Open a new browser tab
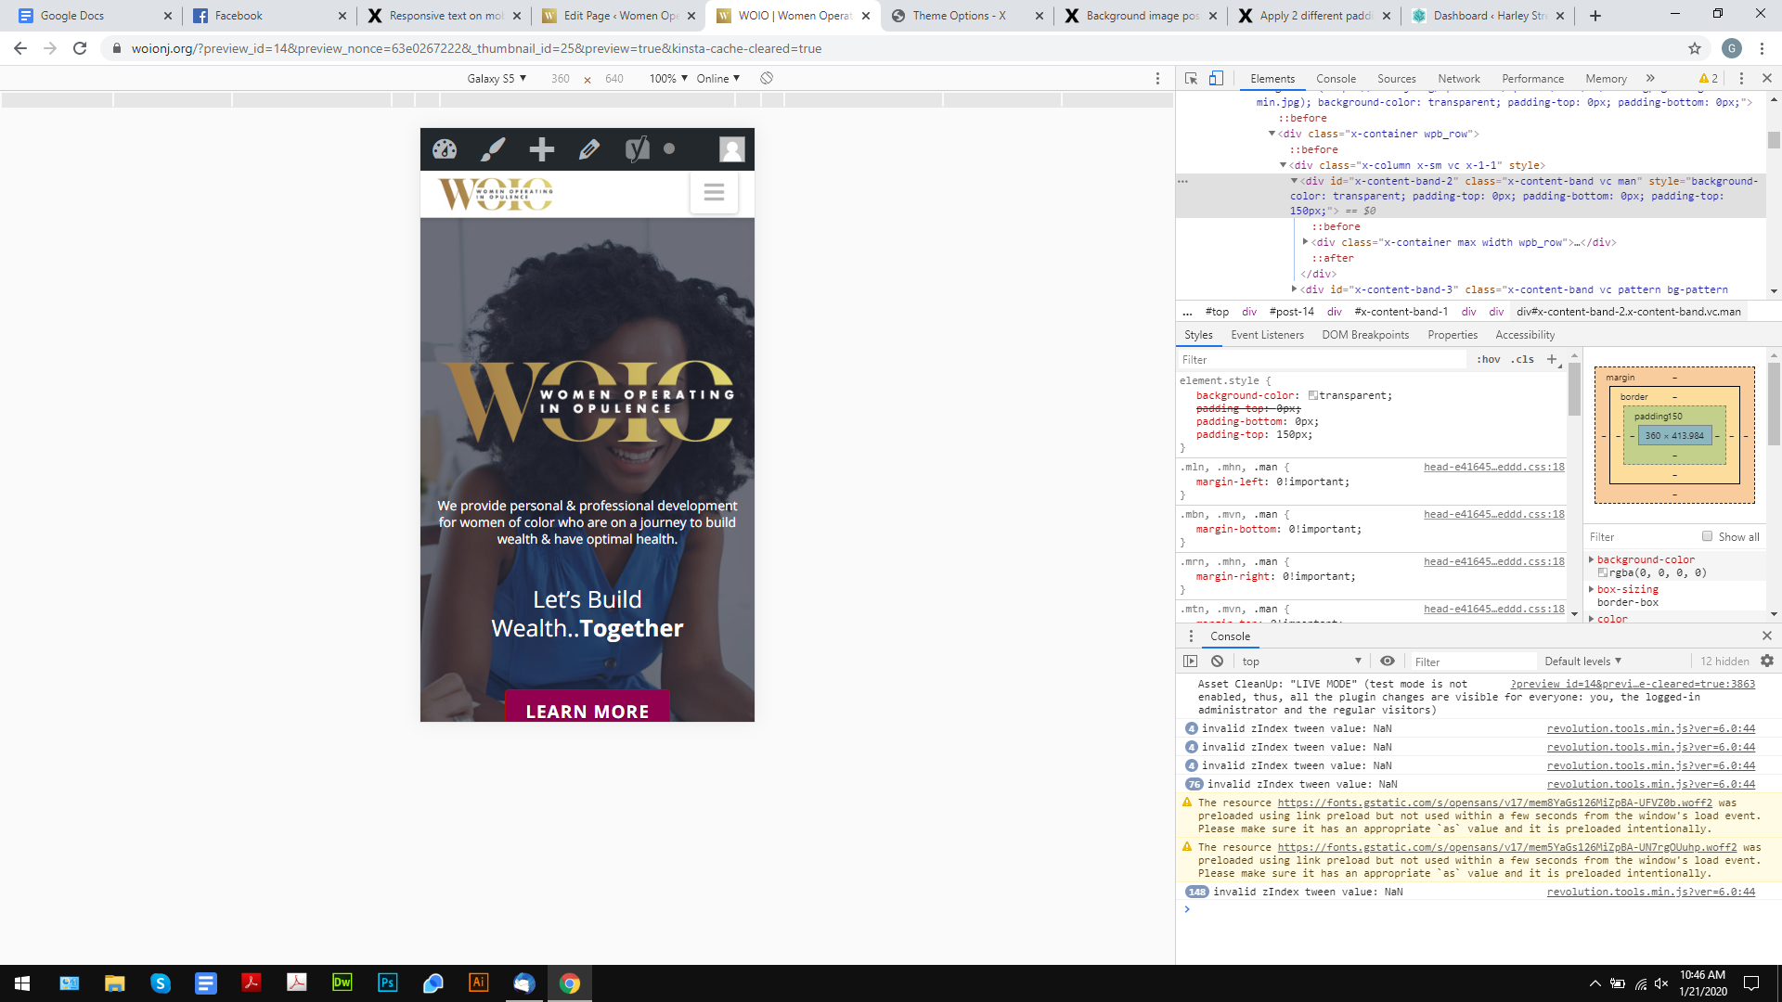Screen dimensions: 1782x1002 [1595, 16]
